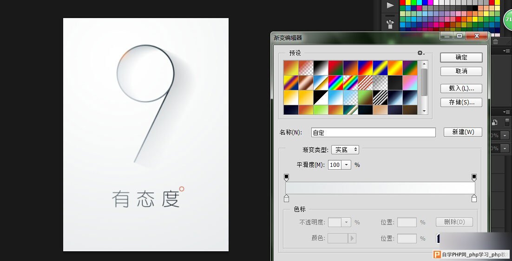Click the 新建(W) button
The image size is (512, 261).
(x=463, y=132)
